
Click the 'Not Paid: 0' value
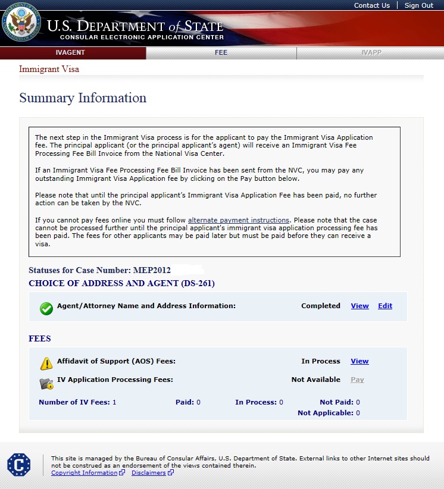pos(340,402)
